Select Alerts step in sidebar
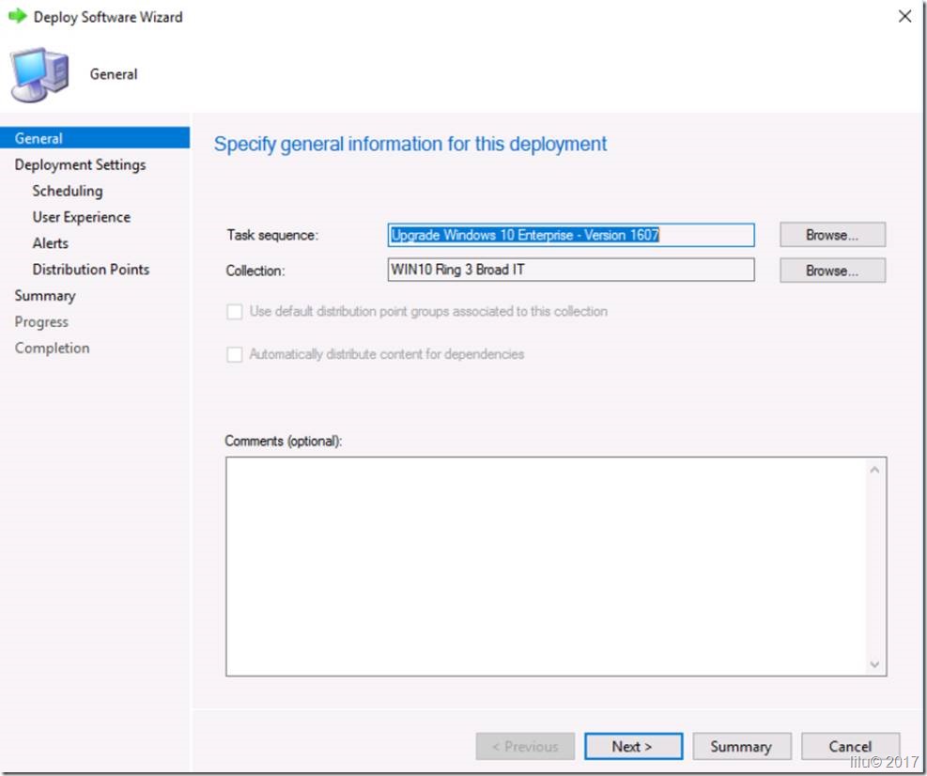Viewport: 927px width, 776px height. click(51, 243)
